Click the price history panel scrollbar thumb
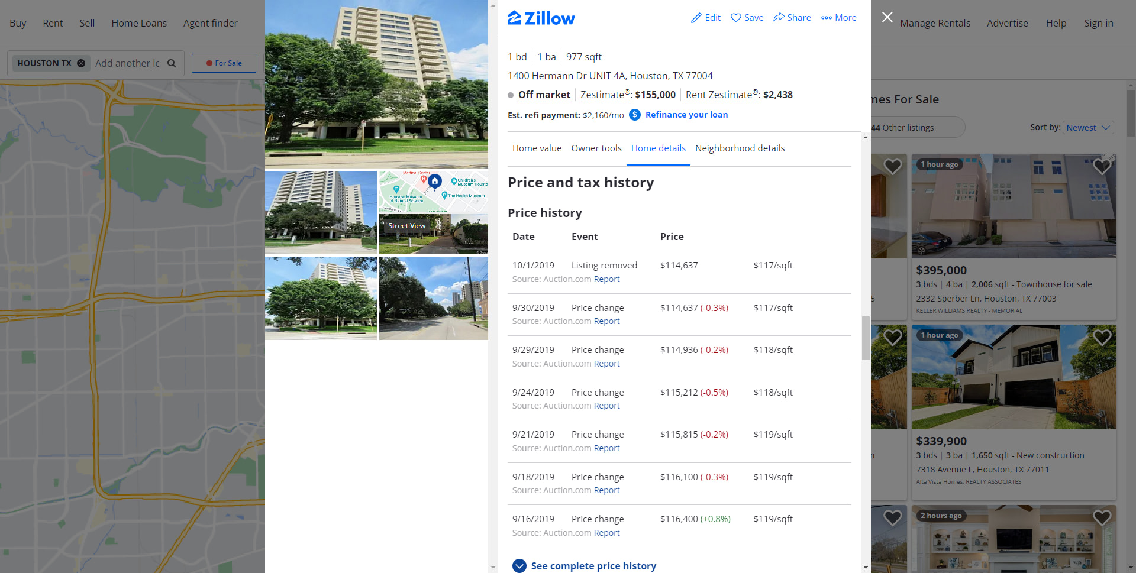The height and width of the screenshot is (573, 1136). tap(866, 338)
